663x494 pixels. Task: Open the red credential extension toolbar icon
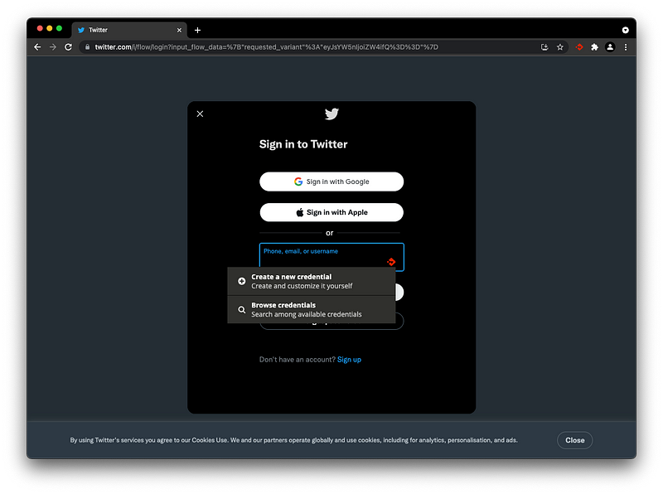[x=579, y=47]
